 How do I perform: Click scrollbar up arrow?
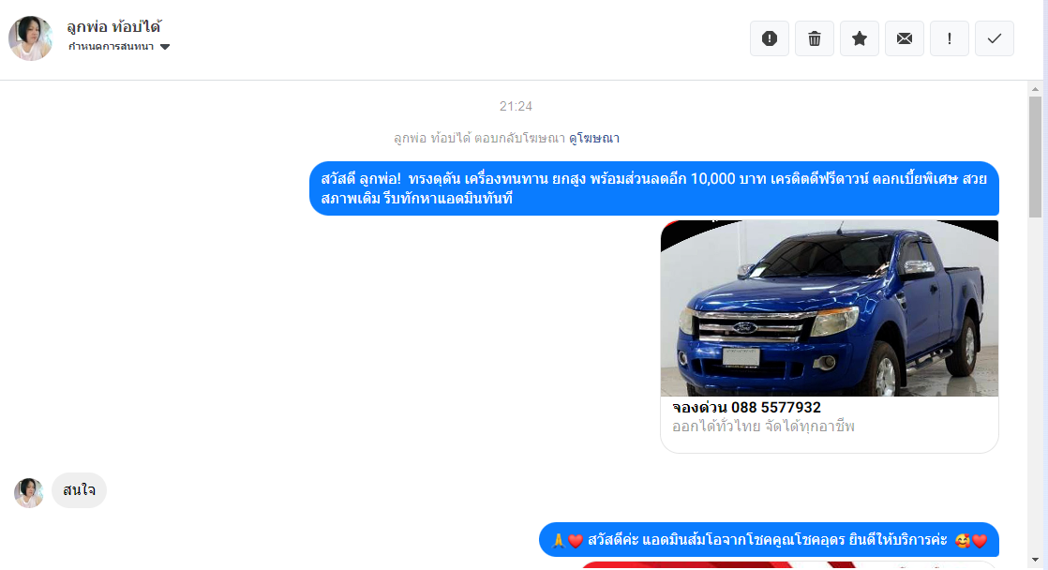point(1035,89)
